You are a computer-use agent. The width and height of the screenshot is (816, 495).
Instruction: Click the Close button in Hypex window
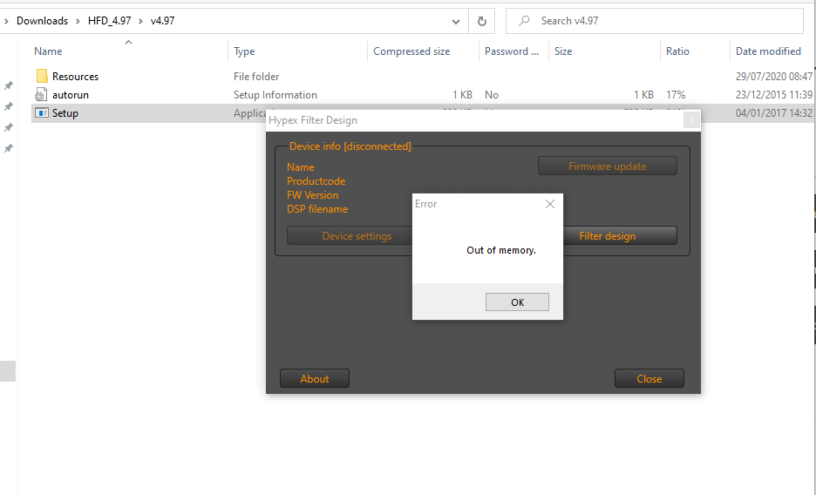649,378
